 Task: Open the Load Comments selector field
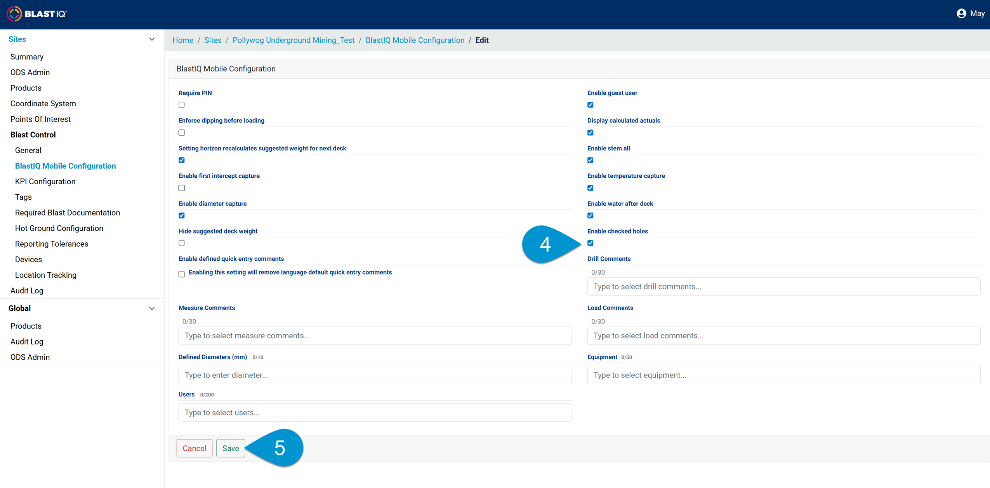pos(784,336)
